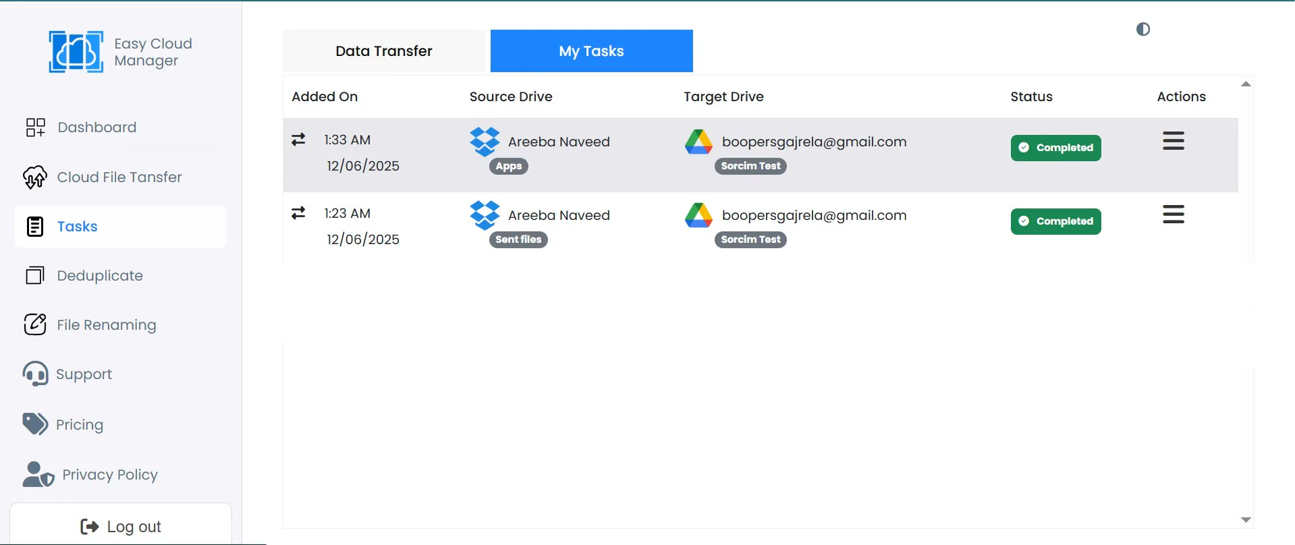
Task: Switch to the Data Transfer tab
Action: tap(384, 51)
